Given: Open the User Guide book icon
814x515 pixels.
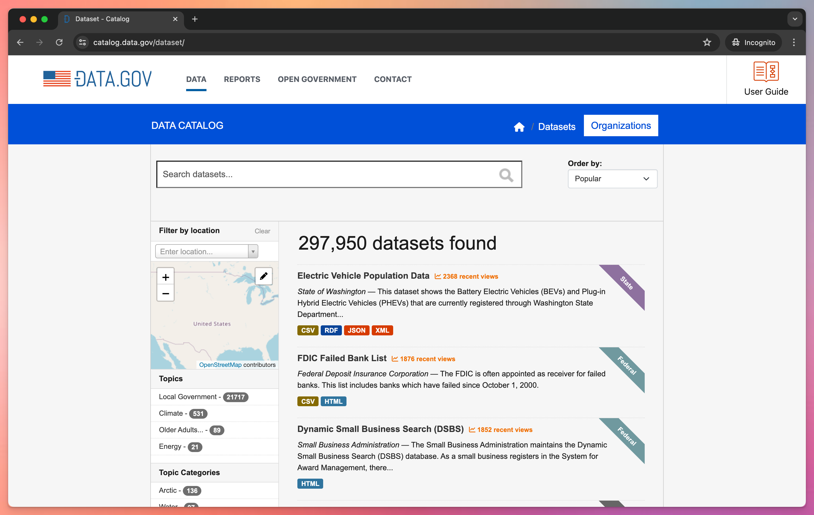Looking at the screenshot, I should click(x=766, y=71).
